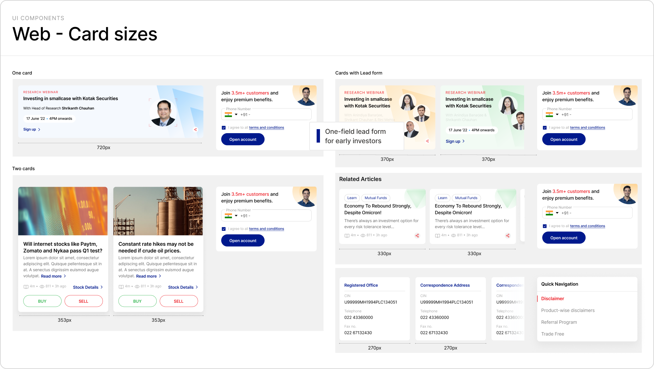This screenshot has height=369, width=654.
Task: Click India flag in Cards with Lead form phone field
Action: click(x=549, y=114)
